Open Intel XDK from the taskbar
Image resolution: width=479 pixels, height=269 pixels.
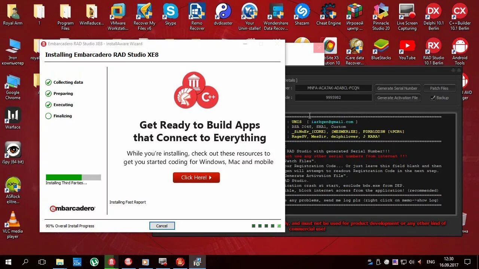77,262
